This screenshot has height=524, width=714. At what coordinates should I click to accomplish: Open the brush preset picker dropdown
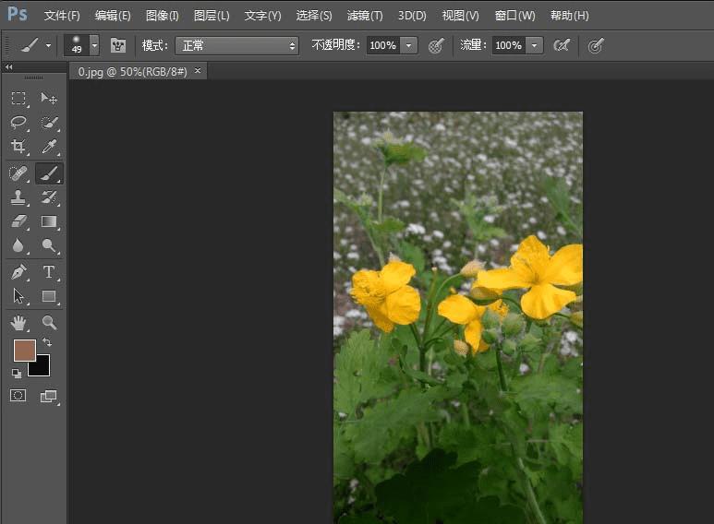[x=93, y=45]
